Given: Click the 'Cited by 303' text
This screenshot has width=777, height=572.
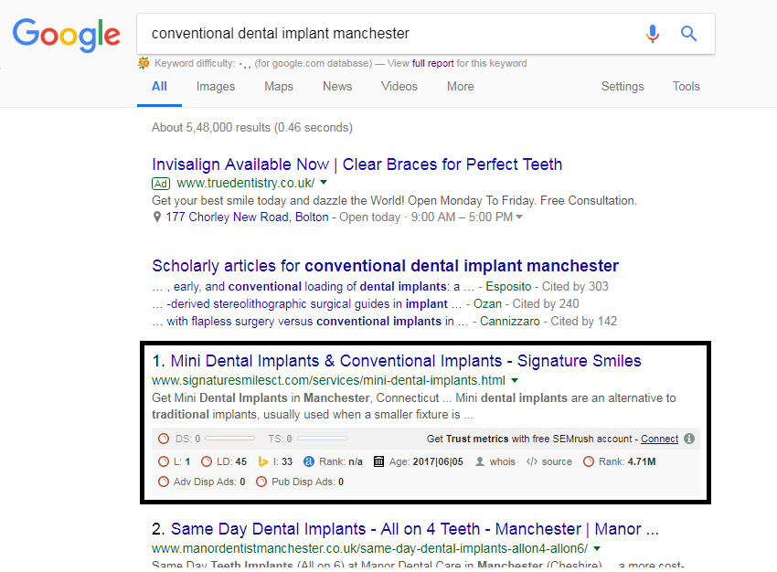Looking at the screenshot, I should coord(575,287).
